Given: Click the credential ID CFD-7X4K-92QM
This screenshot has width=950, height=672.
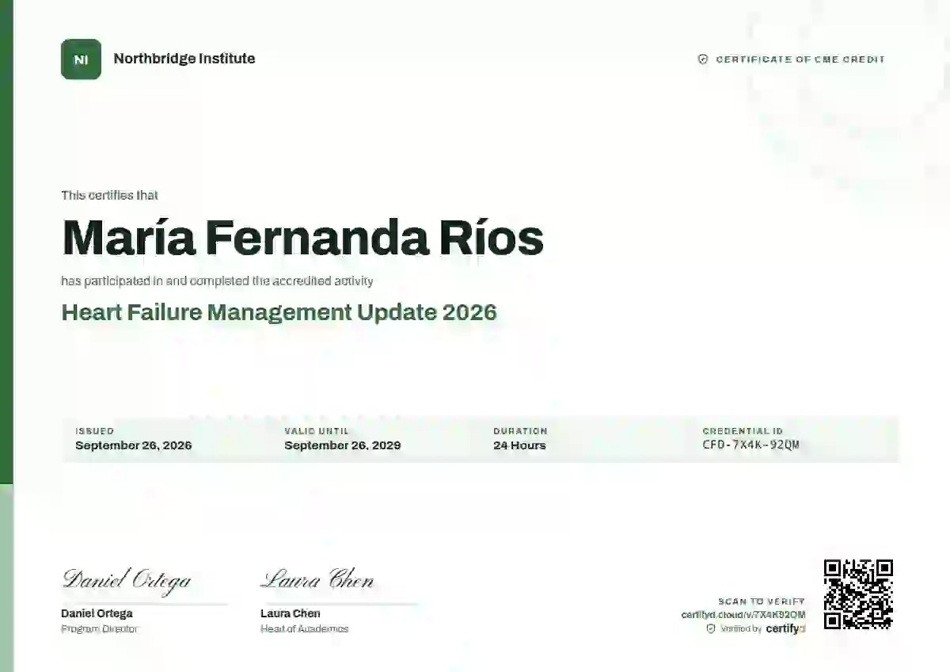Looking at the screenshot, I should tap(750, 445).
